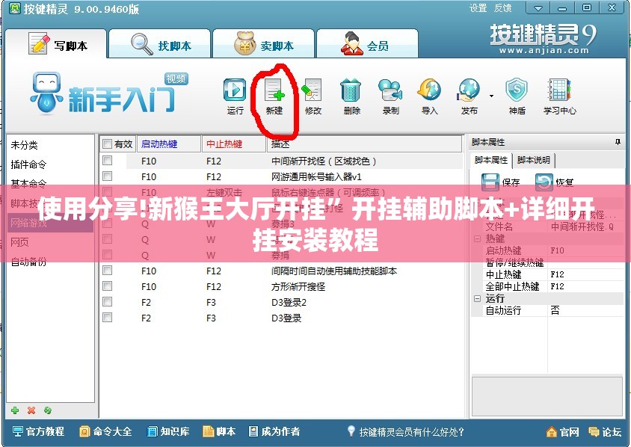631x447 pixels.
Task: Open the 学习中心 learning center
Action: tap(559, 96)
